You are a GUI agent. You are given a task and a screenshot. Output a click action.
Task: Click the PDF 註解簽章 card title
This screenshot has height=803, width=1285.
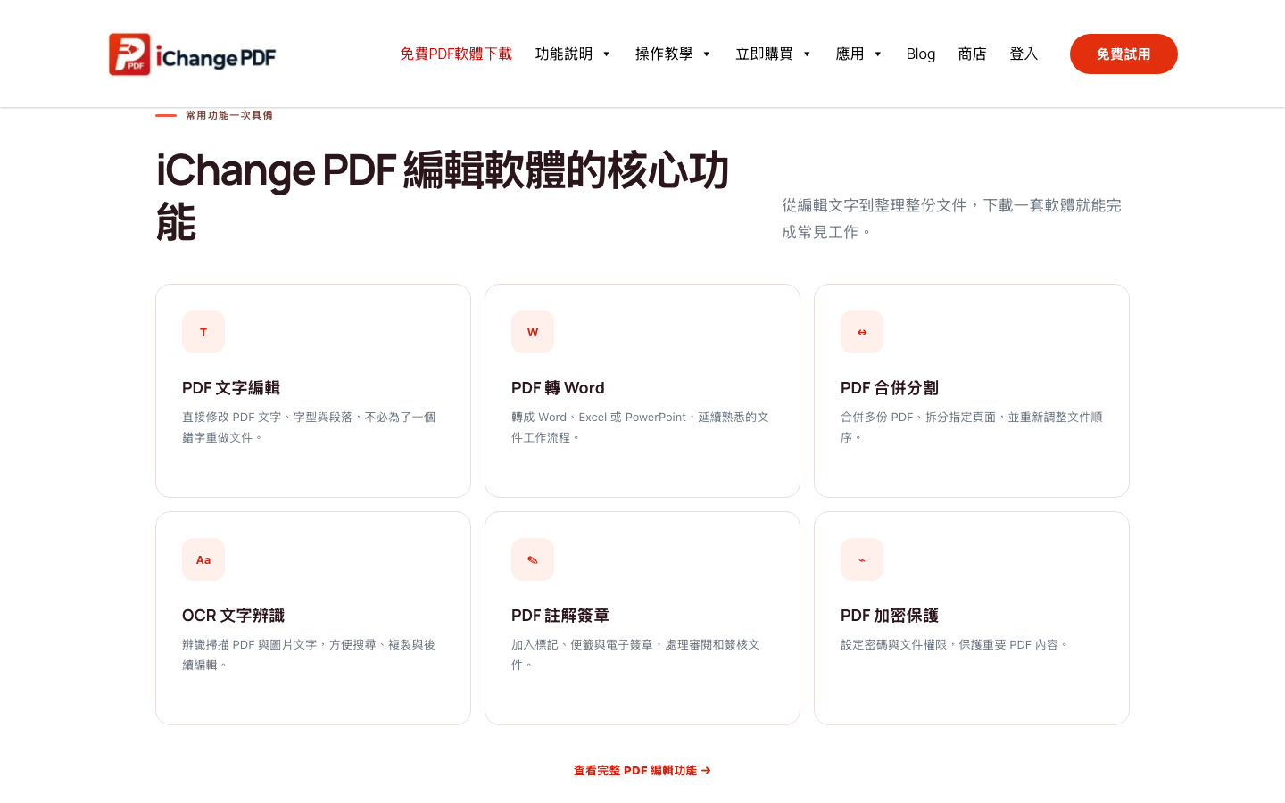point(560,616)
